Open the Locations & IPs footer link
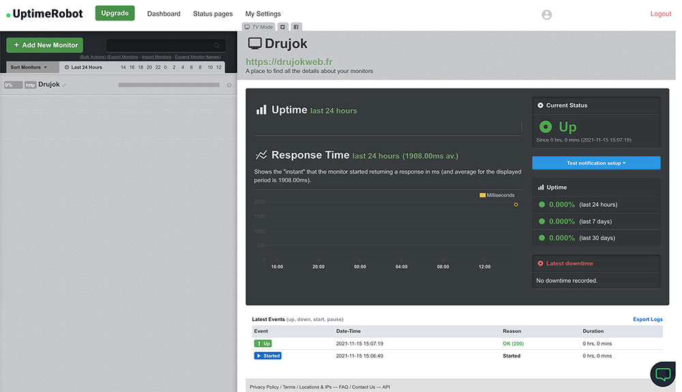Image resolution: width=682 pixels, height=392 pixels. coord(315,387)
